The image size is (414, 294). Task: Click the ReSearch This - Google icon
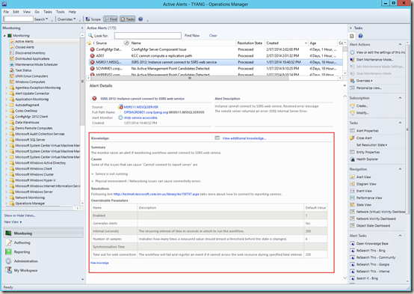pyautogui.click(x=352, y=264)
